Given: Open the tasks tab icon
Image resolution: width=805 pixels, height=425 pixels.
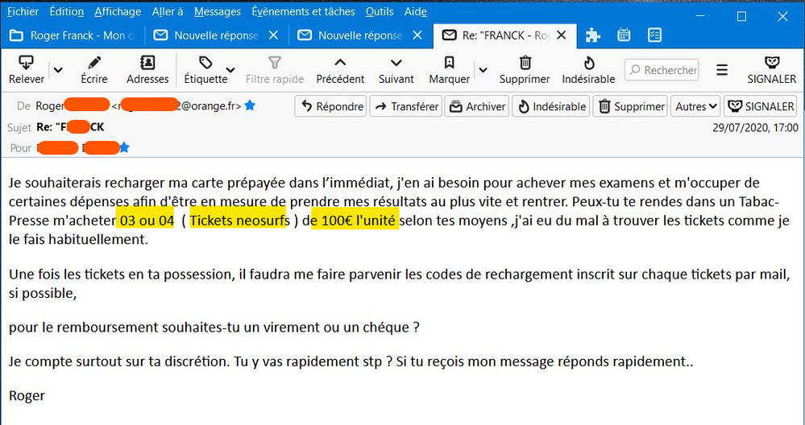Looking at the screenshot, I should click(x=654, y=35).
